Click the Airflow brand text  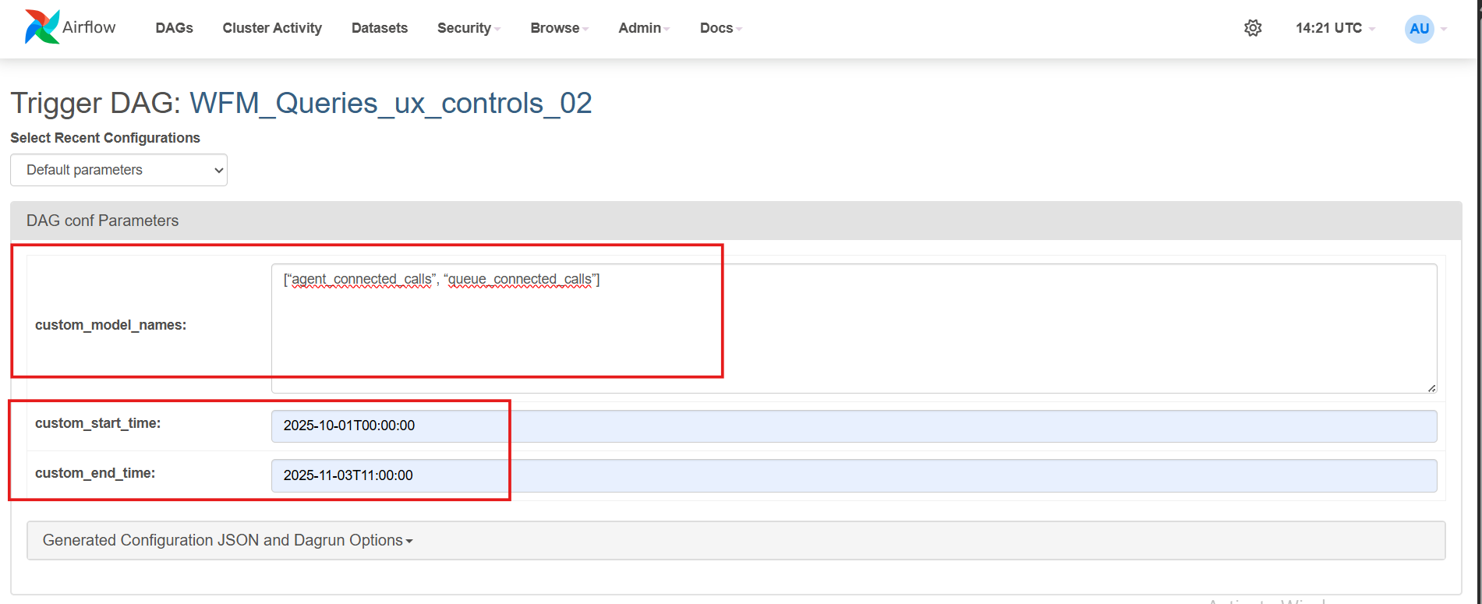pyautogui.click(x=89, y=27)
